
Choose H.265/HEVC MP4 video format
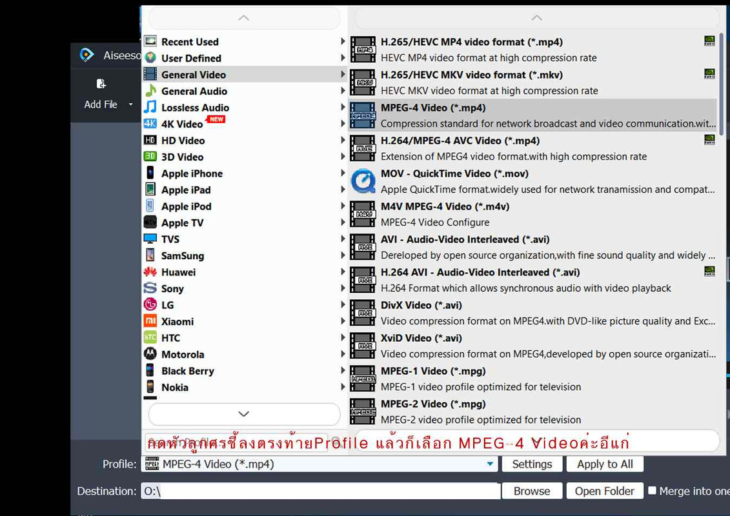[532, 49]
